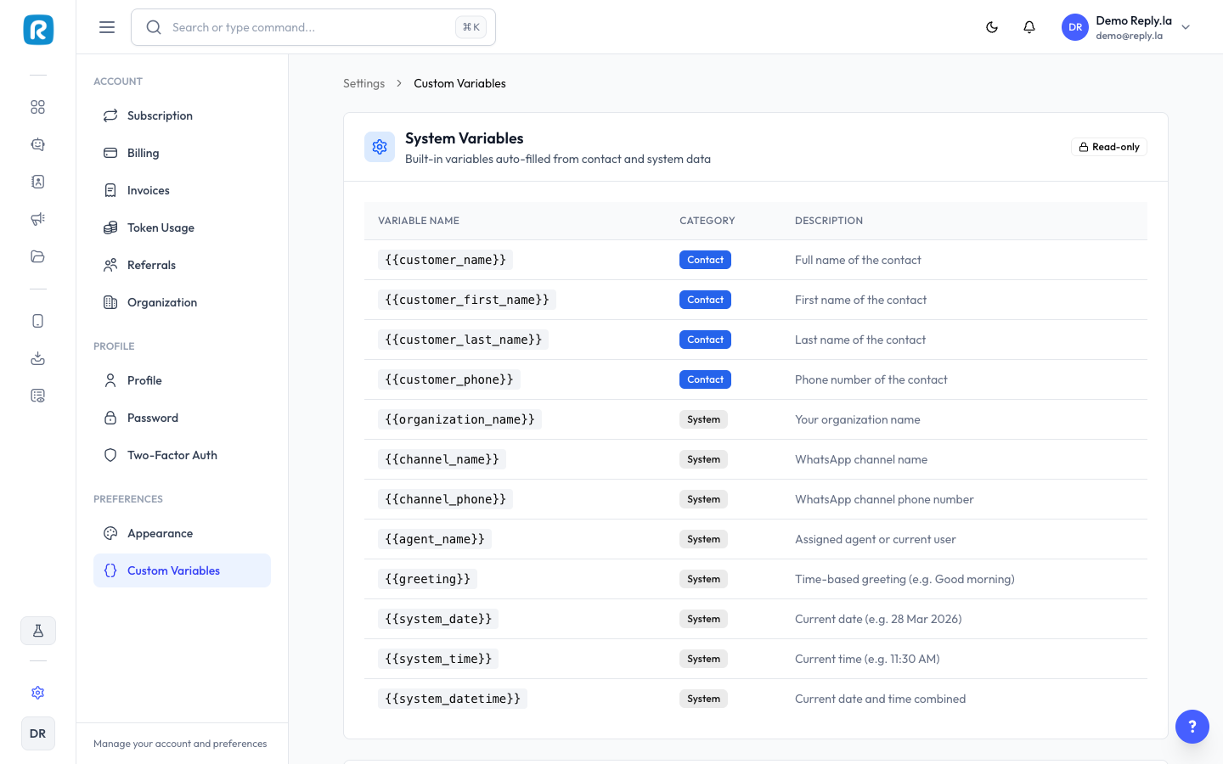
Task: Click 'Full name of the contact' description
Action: (858, 260)
